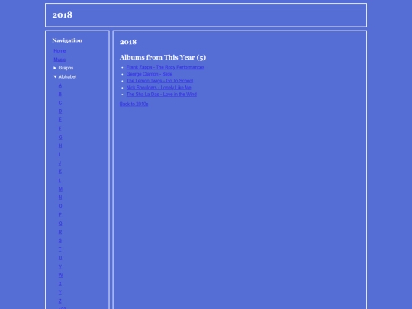The image size is (412, 309).
Task: Open letter V in Alphabet list
Action: (60, 266)
